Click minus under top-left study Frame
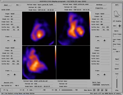This screenshot has width=123, height=95. click(x=8, y=40)
